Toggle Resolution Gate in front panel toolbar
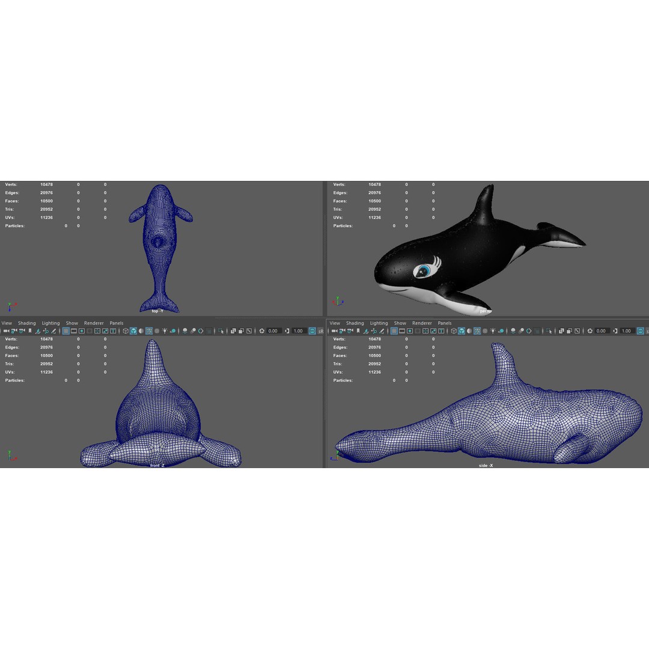Screen dimensions: 649x649 coord(82,331)
